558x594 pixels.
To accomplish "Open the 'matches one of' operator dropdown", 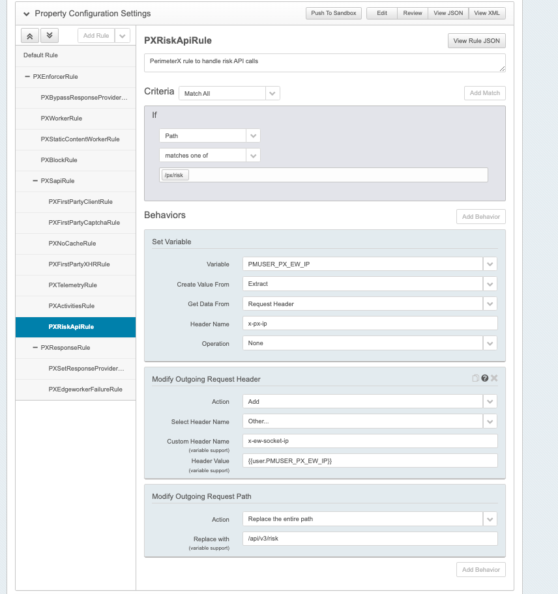I will point(210,155).
